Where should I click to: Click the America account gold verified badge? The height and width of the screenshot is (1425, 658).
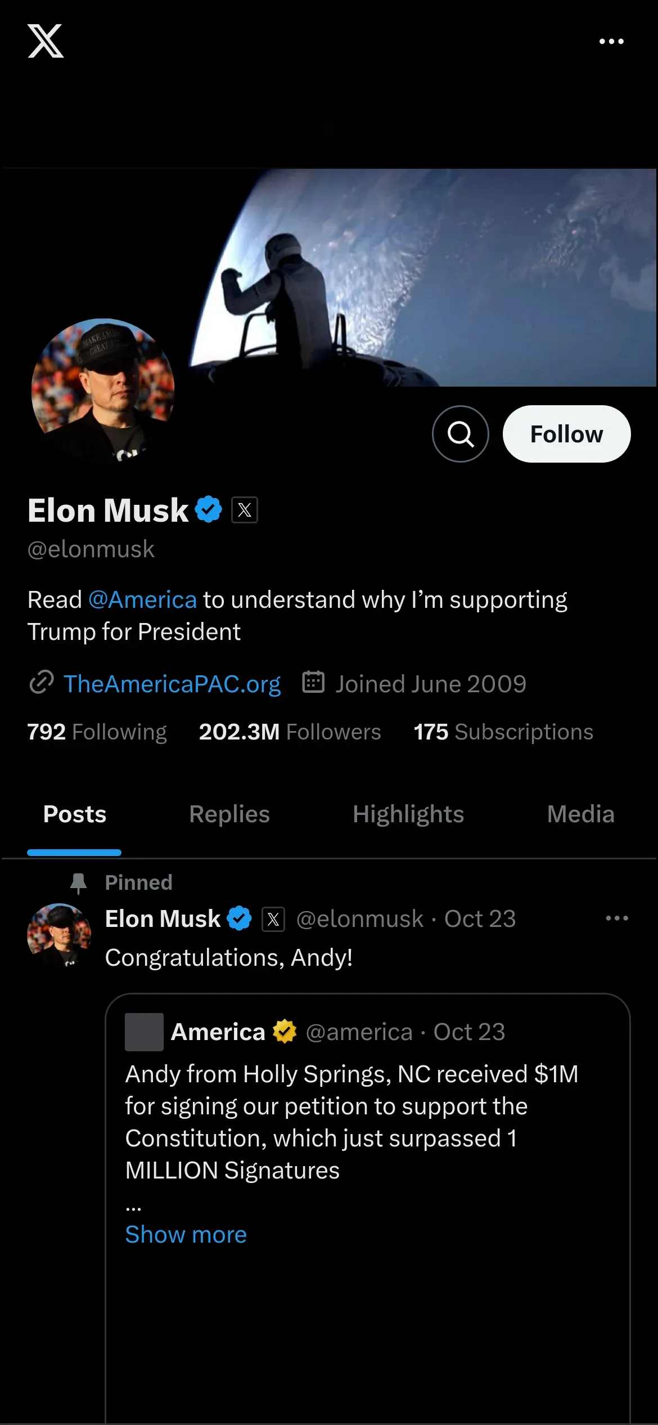pyautogui.click(x=285, y=1032)
